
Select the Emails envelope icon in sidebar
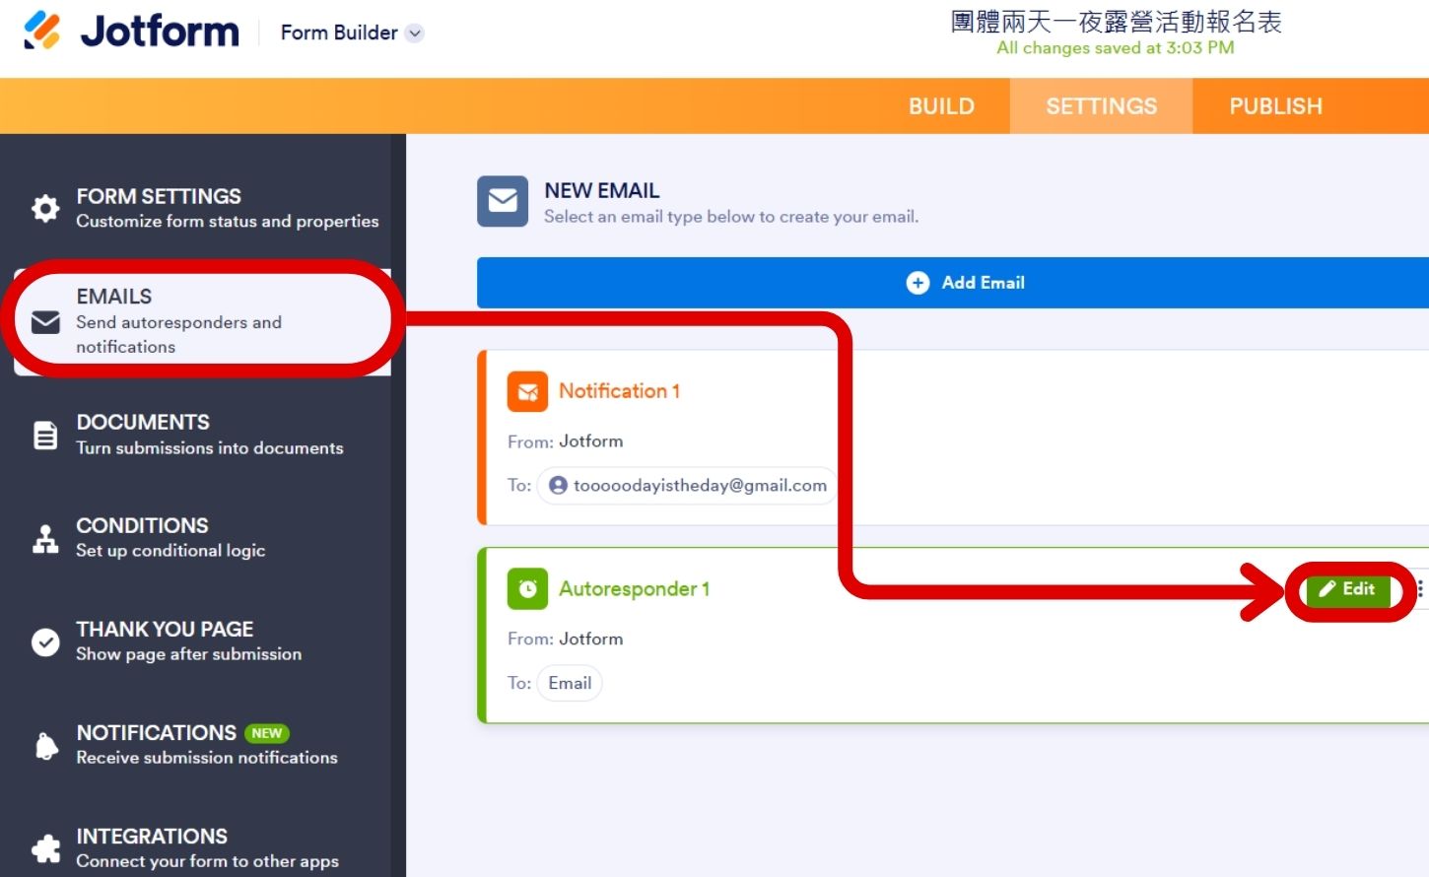[45, 322]
